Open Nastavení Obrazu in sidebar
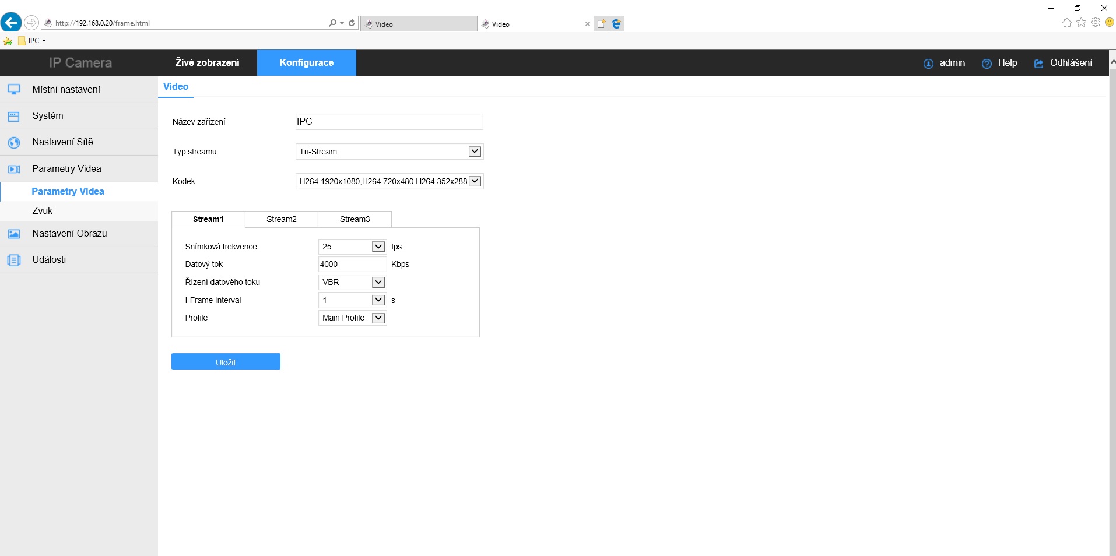 (x=79, y=234)
